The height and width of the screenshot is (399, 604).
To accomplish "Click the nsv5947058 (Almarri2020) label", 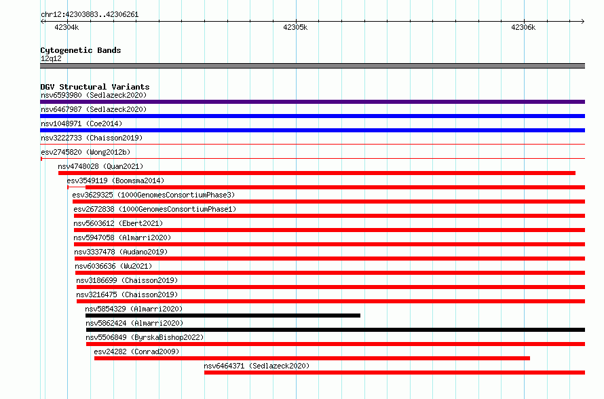I will coord(122,237).
